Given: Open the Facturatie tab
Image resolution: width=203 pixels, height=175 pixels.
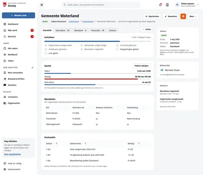Looking at the screenshot, I should tap(98, 31).
